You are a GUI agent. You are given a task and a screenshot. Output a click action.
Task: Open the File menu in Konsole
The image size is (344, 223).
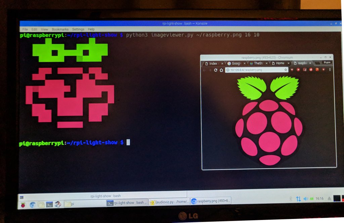coord(25,29)
